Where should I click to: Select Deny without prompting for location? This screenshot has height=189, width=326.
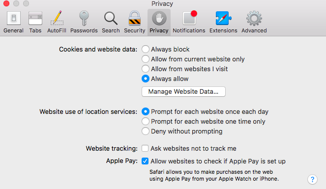(x=146, y=131)
